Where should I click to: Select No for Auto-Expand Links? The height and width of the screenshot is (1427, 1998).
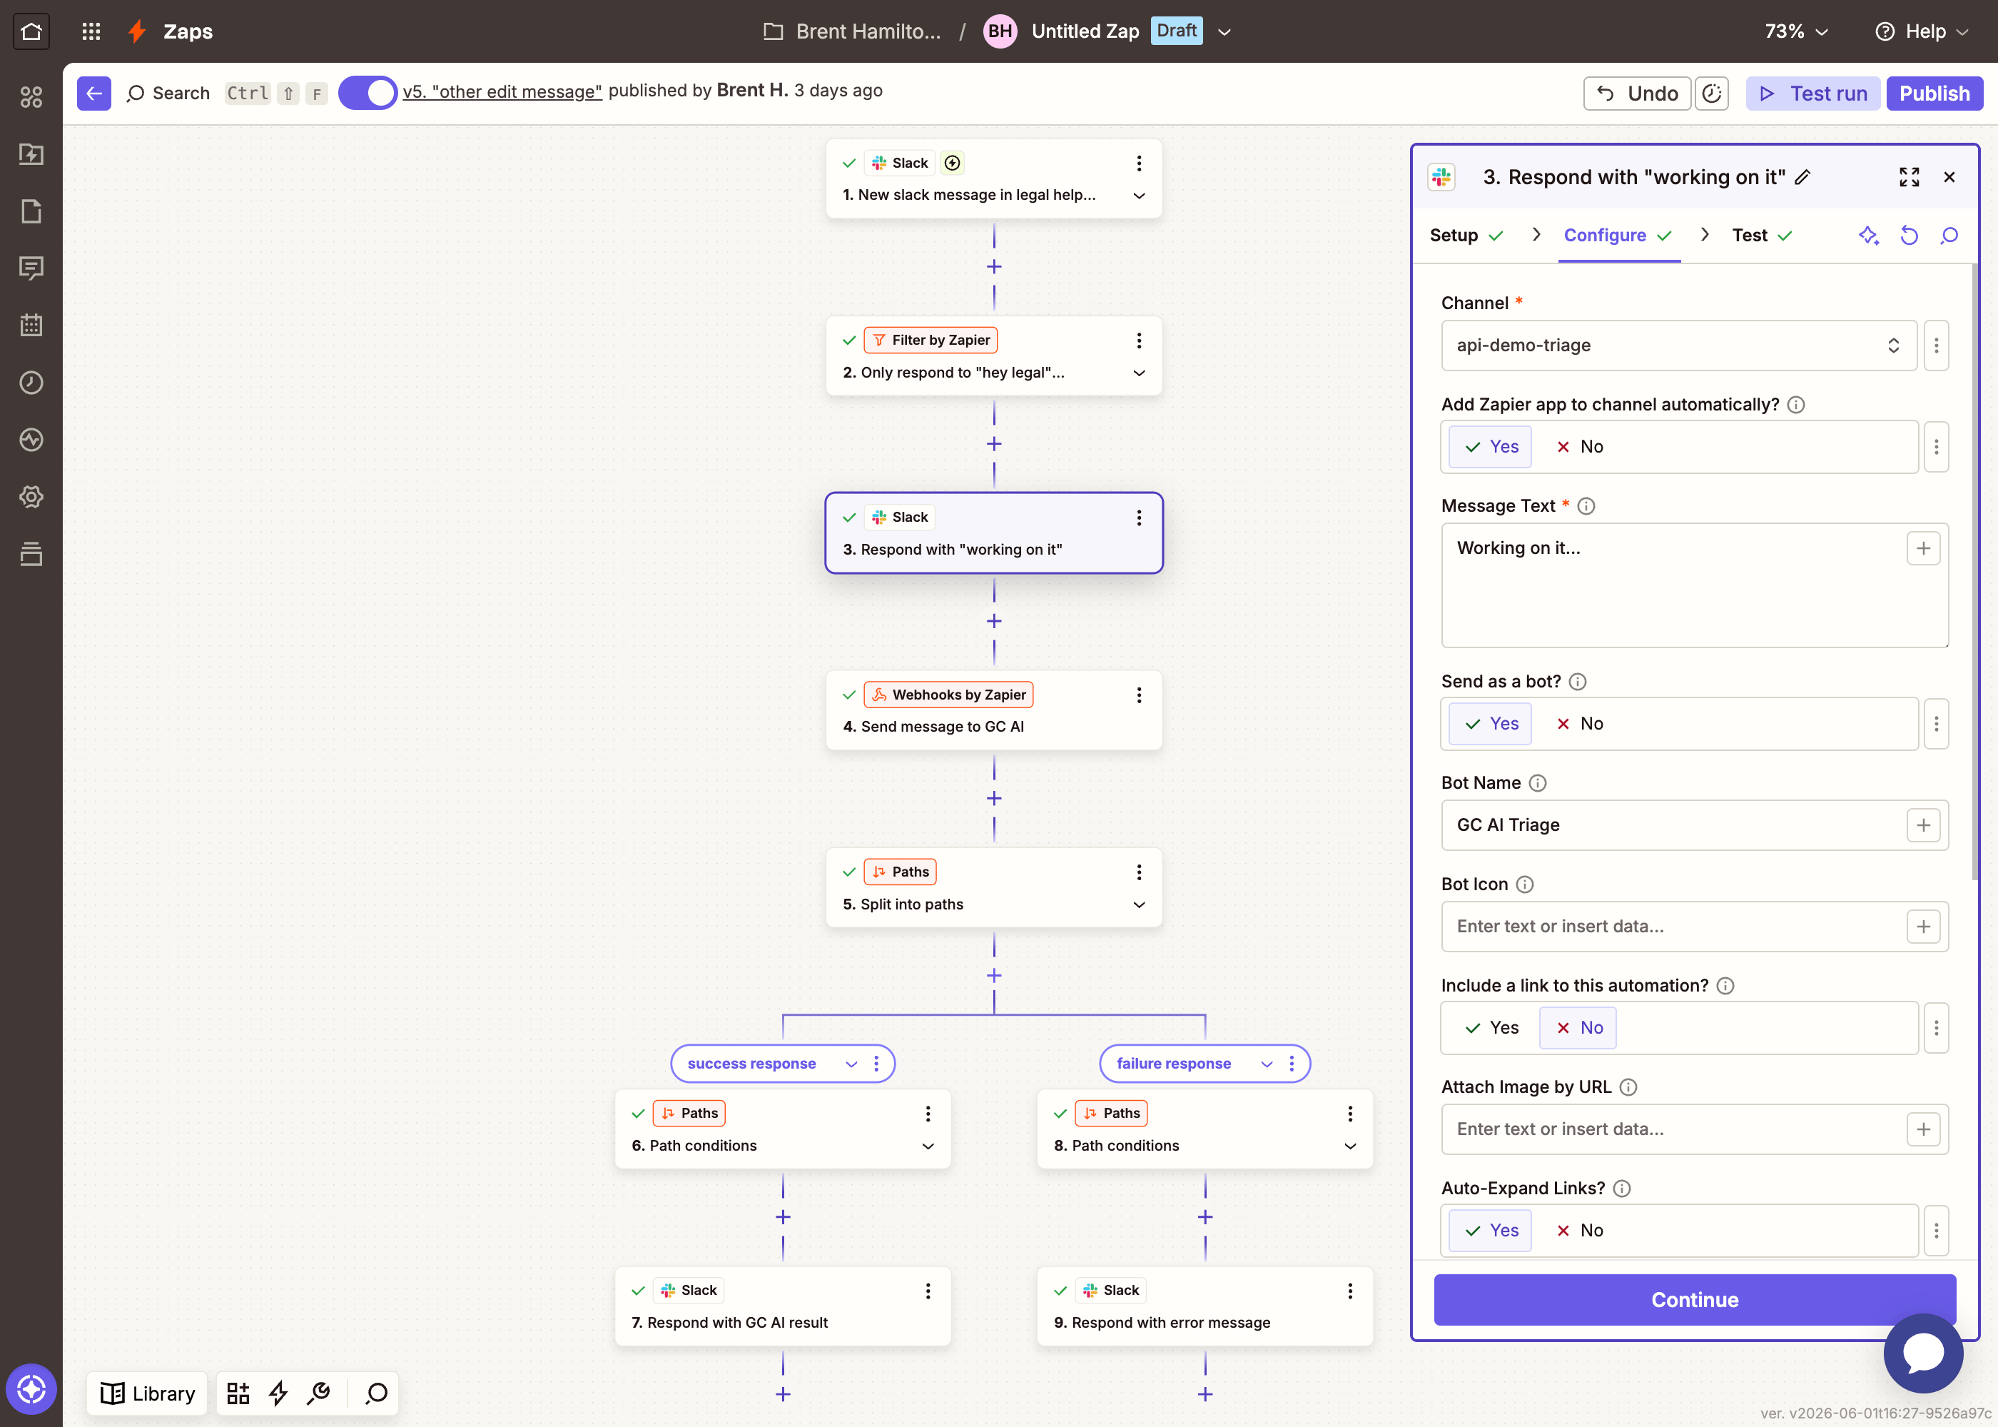1579,1230
